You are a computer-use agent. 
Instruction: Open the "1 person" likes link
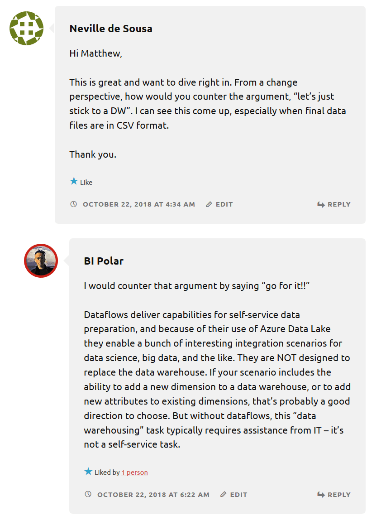[134, 473]
